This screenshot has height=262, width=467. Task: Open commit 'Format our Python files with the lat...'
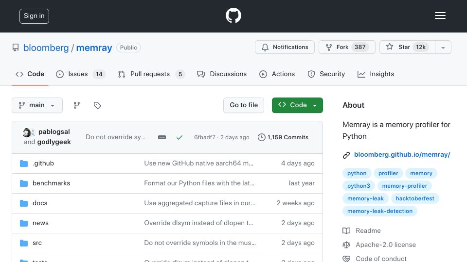(199, 183)
